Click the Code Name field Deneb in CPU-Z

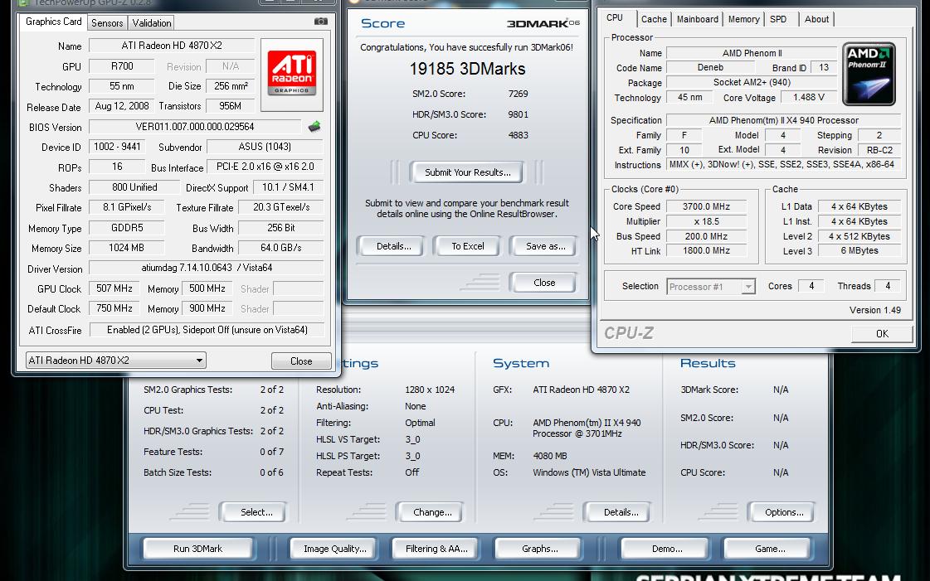coord(710,67)
